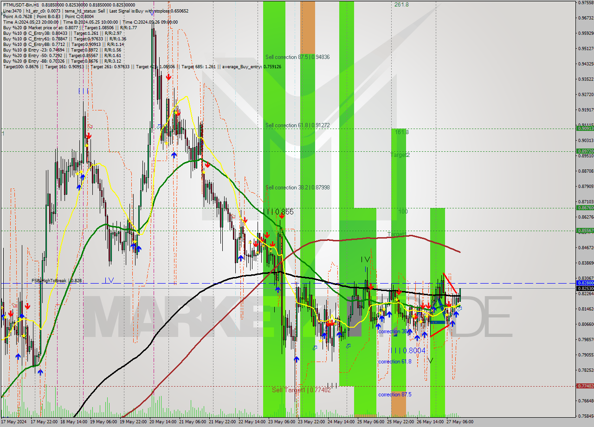Click the '22 May 14:00' time label

tap(252, 422)
